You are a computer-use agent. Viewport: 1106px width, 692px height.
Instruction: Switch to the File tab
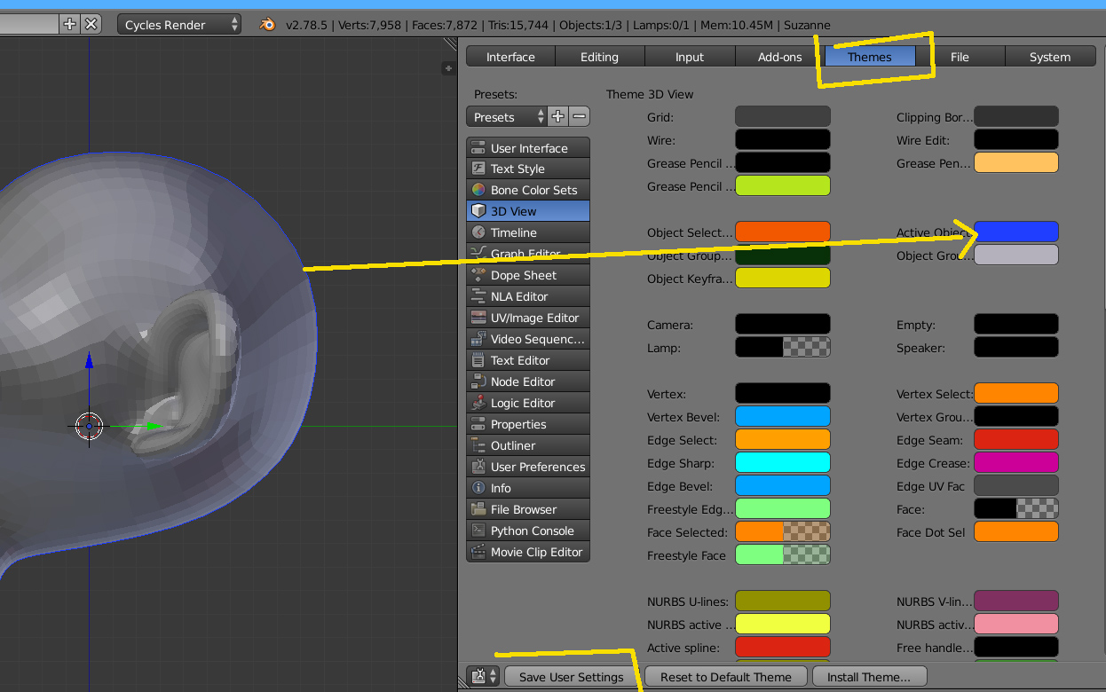[x=960, y=57]
